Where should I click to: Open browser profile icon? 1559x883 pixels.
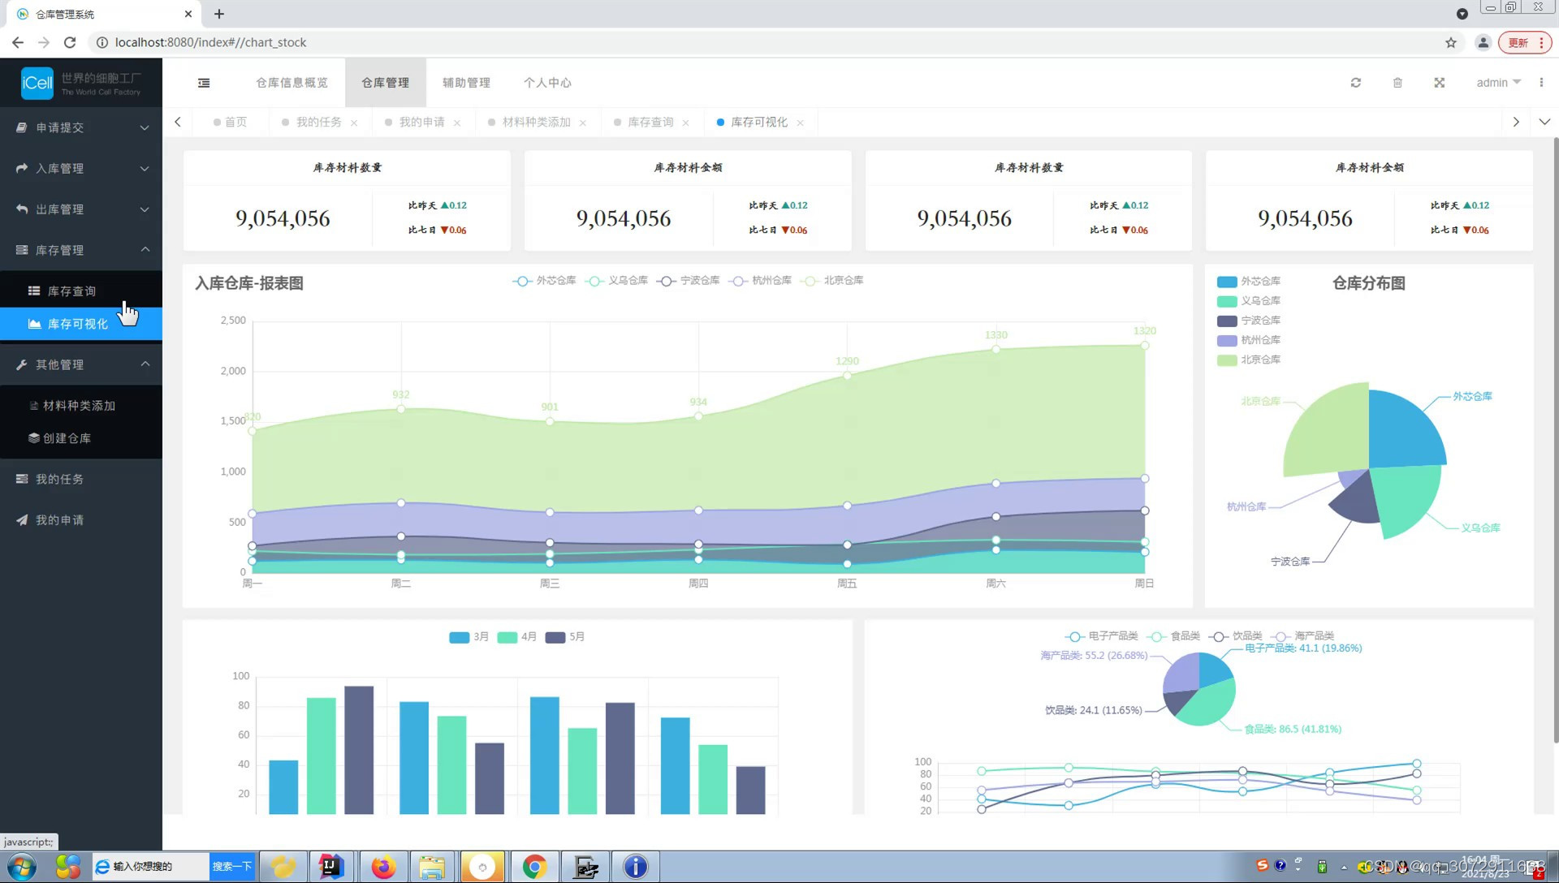[1483, 42]
